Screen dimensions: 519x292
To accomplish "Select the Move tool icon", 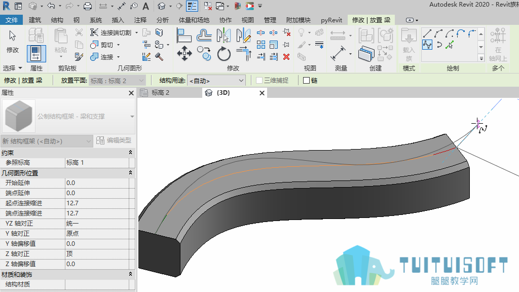I will [184, 53].
